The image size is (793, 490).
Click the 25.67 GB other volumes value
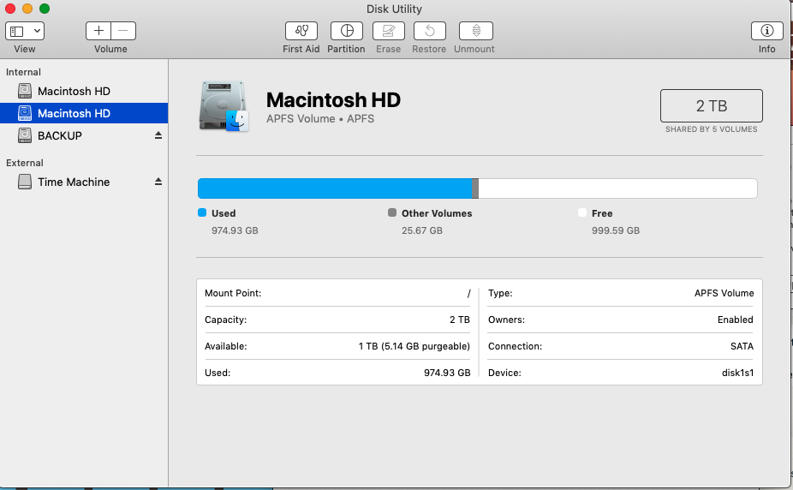(422, 230)
